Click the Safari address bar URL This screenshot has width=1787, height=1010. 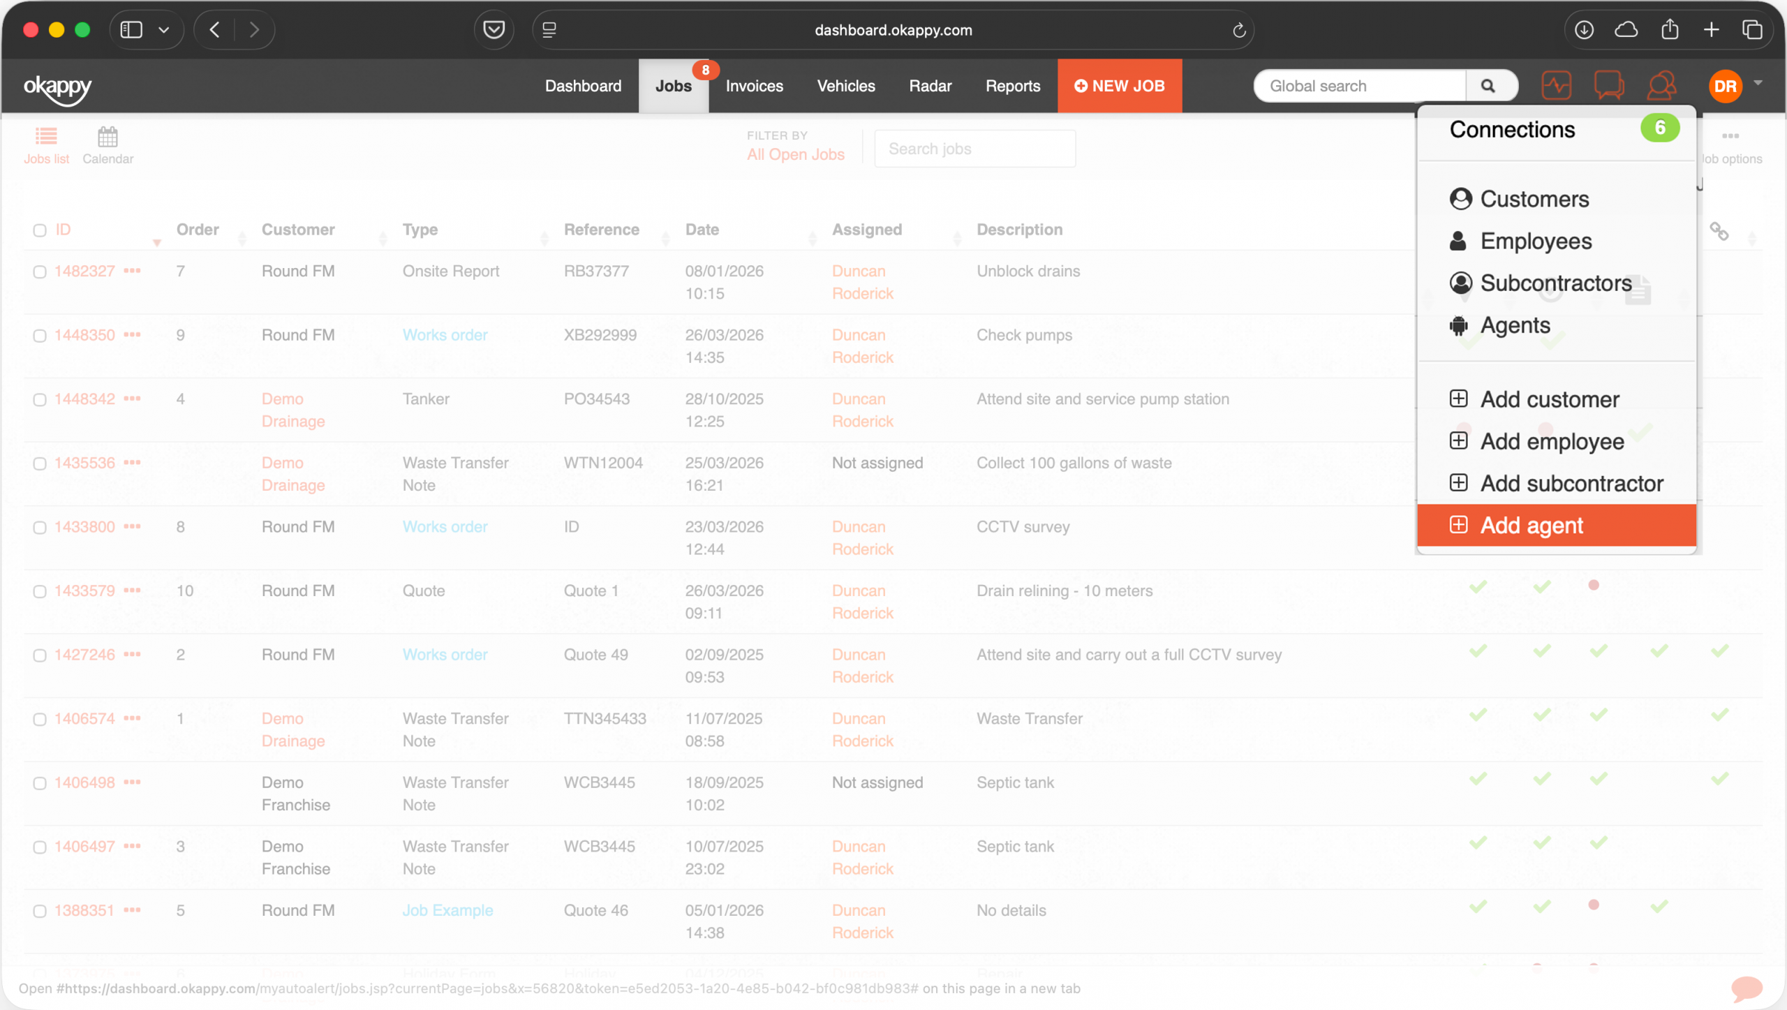coord(893,30)
